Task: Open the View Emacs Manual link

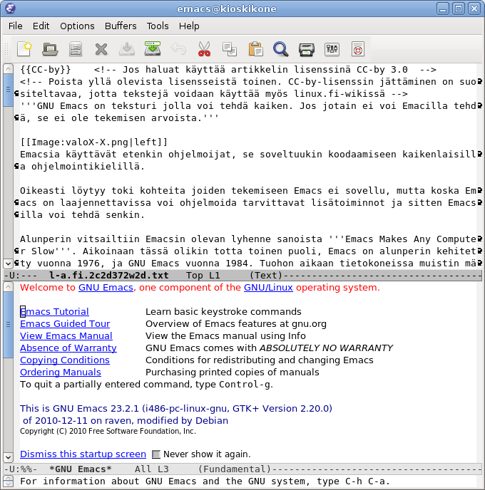Action: coord(66,336)
